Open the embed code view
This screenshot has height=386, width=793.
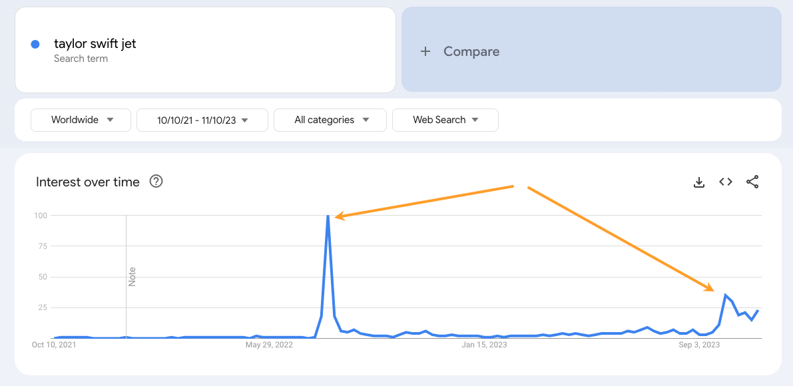click(725, 182)
